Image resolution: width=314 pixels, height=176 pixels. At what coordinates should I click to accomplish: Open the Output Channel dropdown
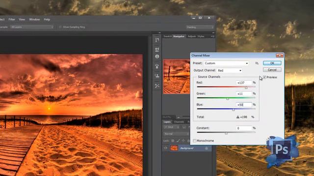[230, 70]
